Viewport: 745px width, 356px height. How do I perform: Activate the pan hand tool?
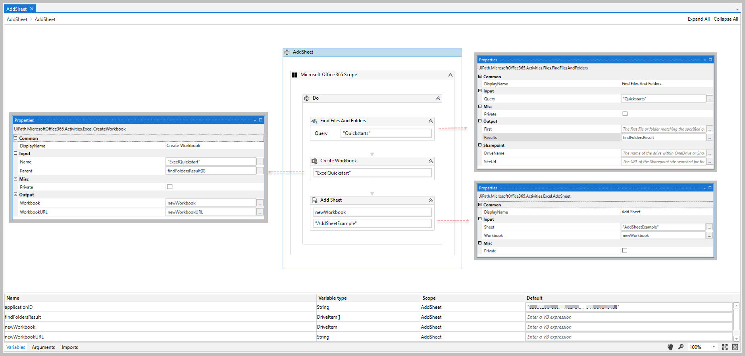tap(670, 347)
